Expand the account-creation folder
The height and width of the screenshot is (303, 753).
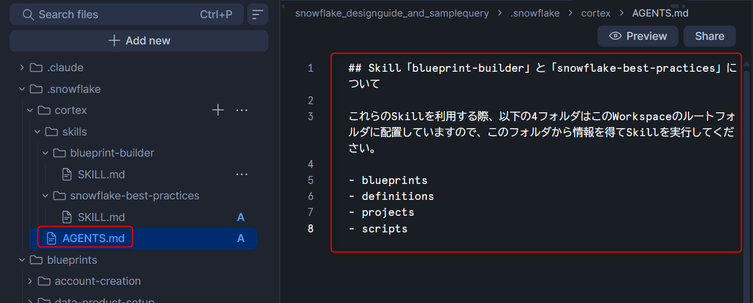coord(30,281)
